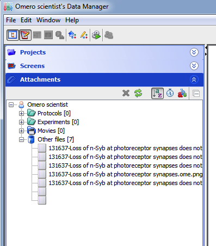Select the Projects panel header
This screenshot has width=216, height=246.
pos(104,52)
